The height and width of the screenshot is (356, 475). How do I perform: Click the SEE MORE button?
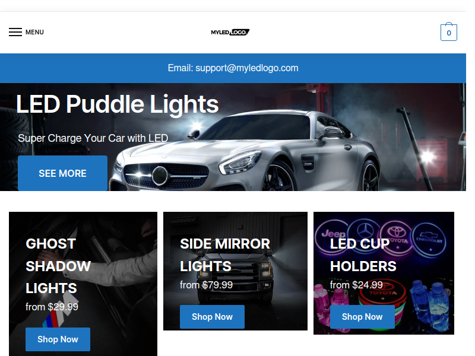pos(62,173)
